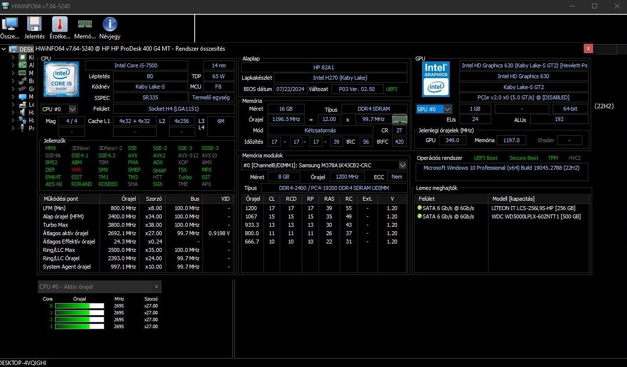Select the bus waveform icon in tree
627x367 pixels.
point(23,81)
